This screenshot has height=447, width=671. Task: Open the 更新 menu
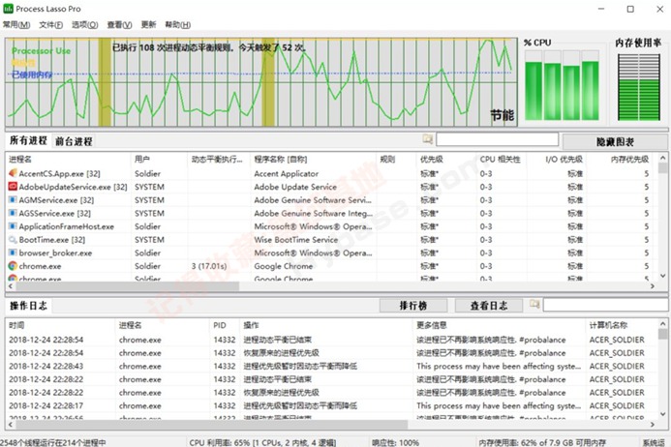[x=148, y=25]
